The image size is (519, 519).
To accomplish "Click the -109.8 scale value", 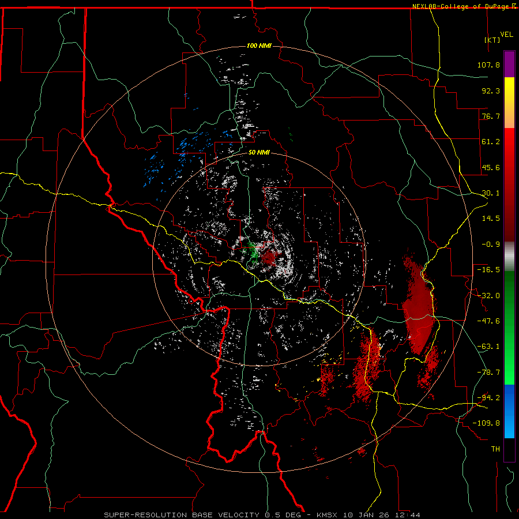I will coord(486,423).
